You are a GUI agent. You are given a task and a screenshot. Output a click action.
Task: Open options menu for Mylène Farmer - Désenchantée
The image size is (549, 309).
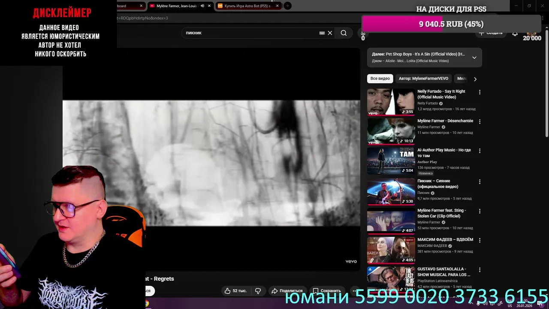click(x=480, y=121)
